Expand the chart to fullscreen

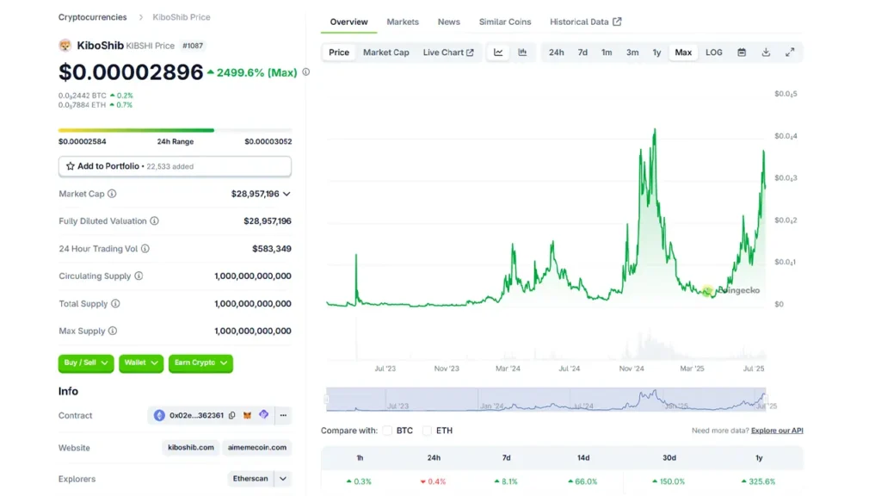click(x=790, y=53)
